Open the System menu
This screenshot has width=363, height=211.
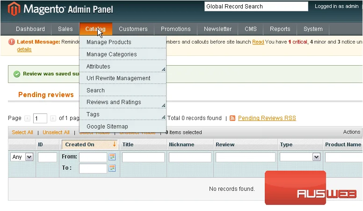pos(313,29)
